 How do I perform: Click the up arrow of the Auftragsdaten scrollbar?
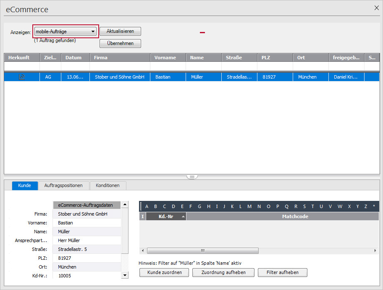(x=125, y=204)
